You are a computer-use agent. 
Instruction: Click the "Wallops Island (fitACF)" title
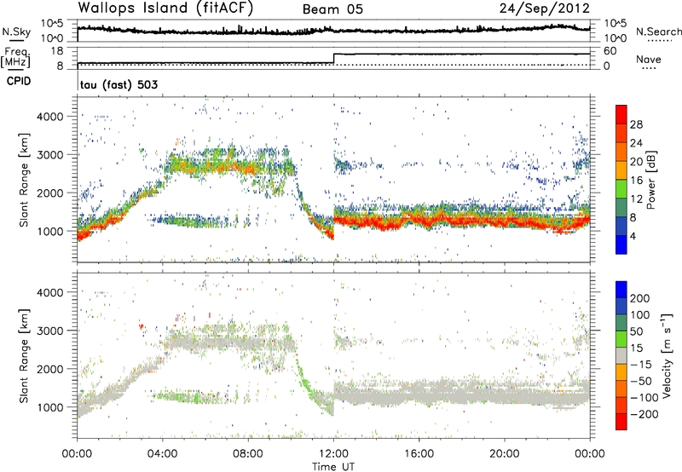tap(165, 9)
